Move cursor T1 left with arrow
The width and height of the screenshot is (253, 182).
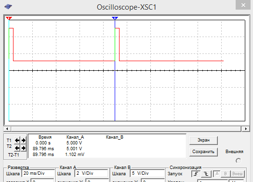(17, 141)
